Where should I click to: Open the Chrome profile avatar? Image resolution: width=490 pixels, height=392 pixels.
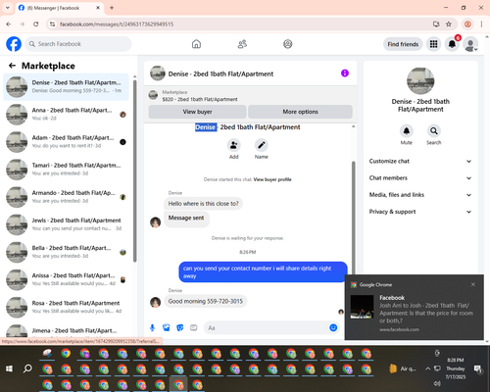[x=467, y=24]
